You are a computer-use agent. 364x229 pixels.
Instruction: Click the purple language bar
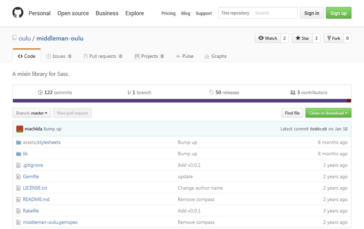pyautogui.click(x=180, y=101)
